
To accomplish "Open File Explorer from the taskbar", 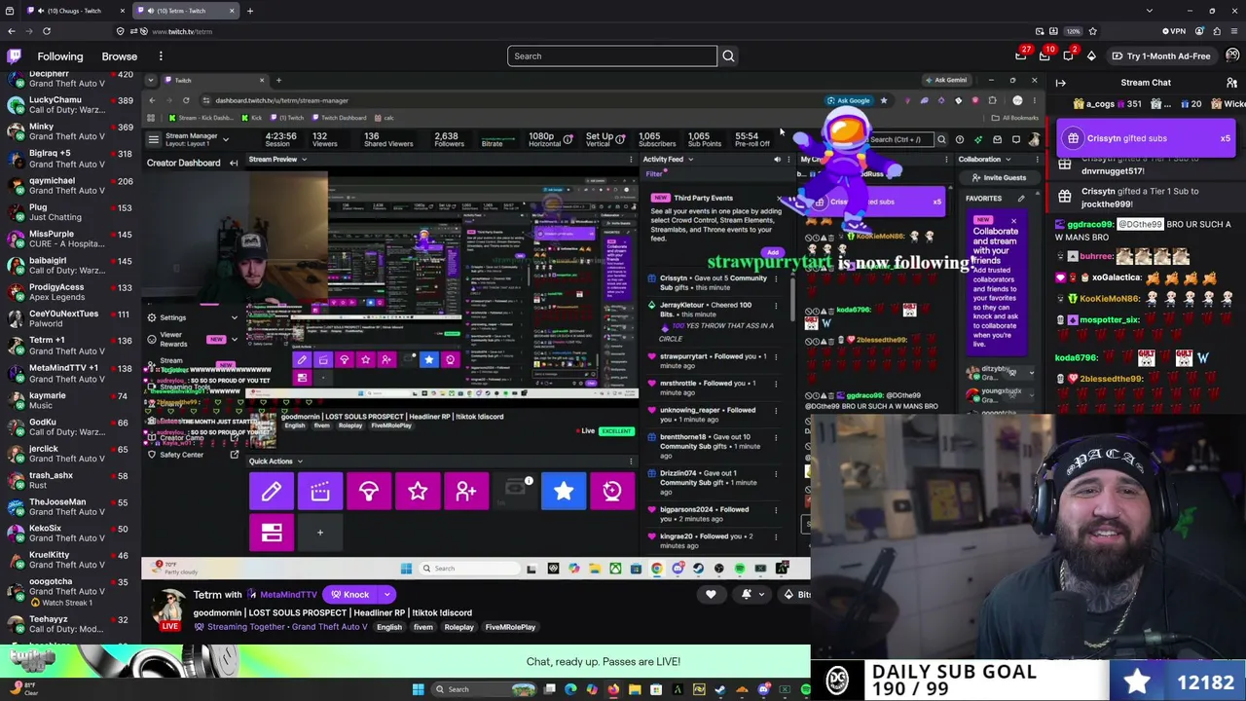I will (x=635, y=689).
